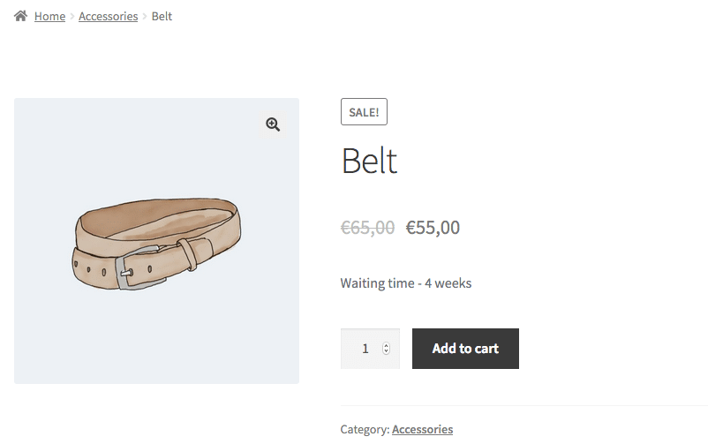
Task: Increase quantity with the up arrow
Action: coord(386,345)
